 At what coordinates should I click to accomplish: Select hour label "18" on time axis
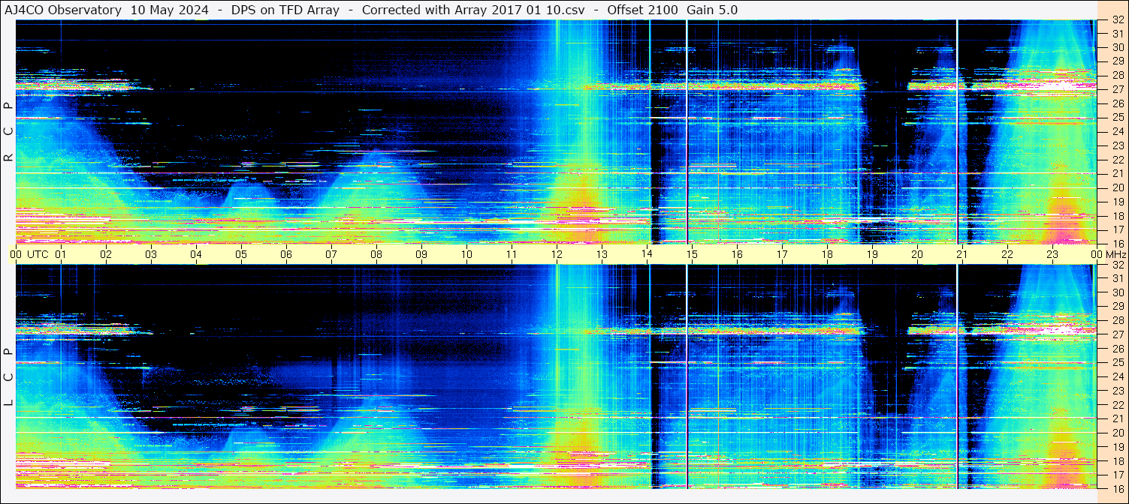click(x=827, y=254)
